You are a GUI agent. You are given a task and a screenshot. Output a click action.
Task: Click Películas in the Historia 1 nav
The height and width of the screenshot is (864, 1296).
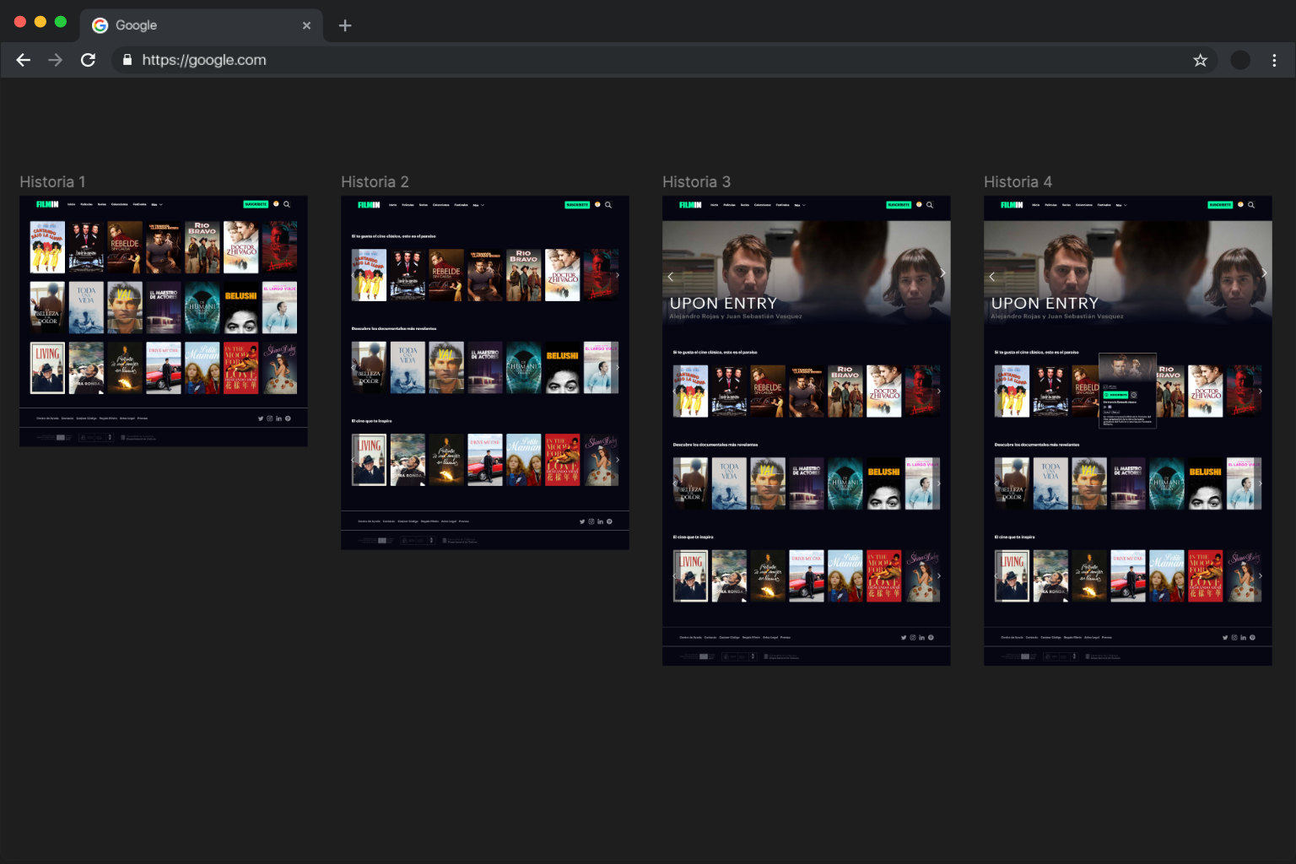[x=86, y=204]
